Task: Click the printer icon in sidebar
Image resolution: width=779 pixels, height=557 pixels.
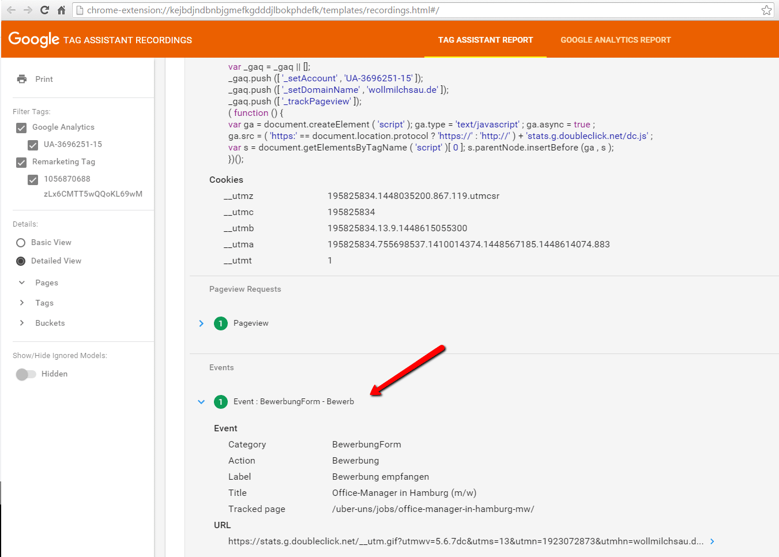Action: tap(22, 79)
